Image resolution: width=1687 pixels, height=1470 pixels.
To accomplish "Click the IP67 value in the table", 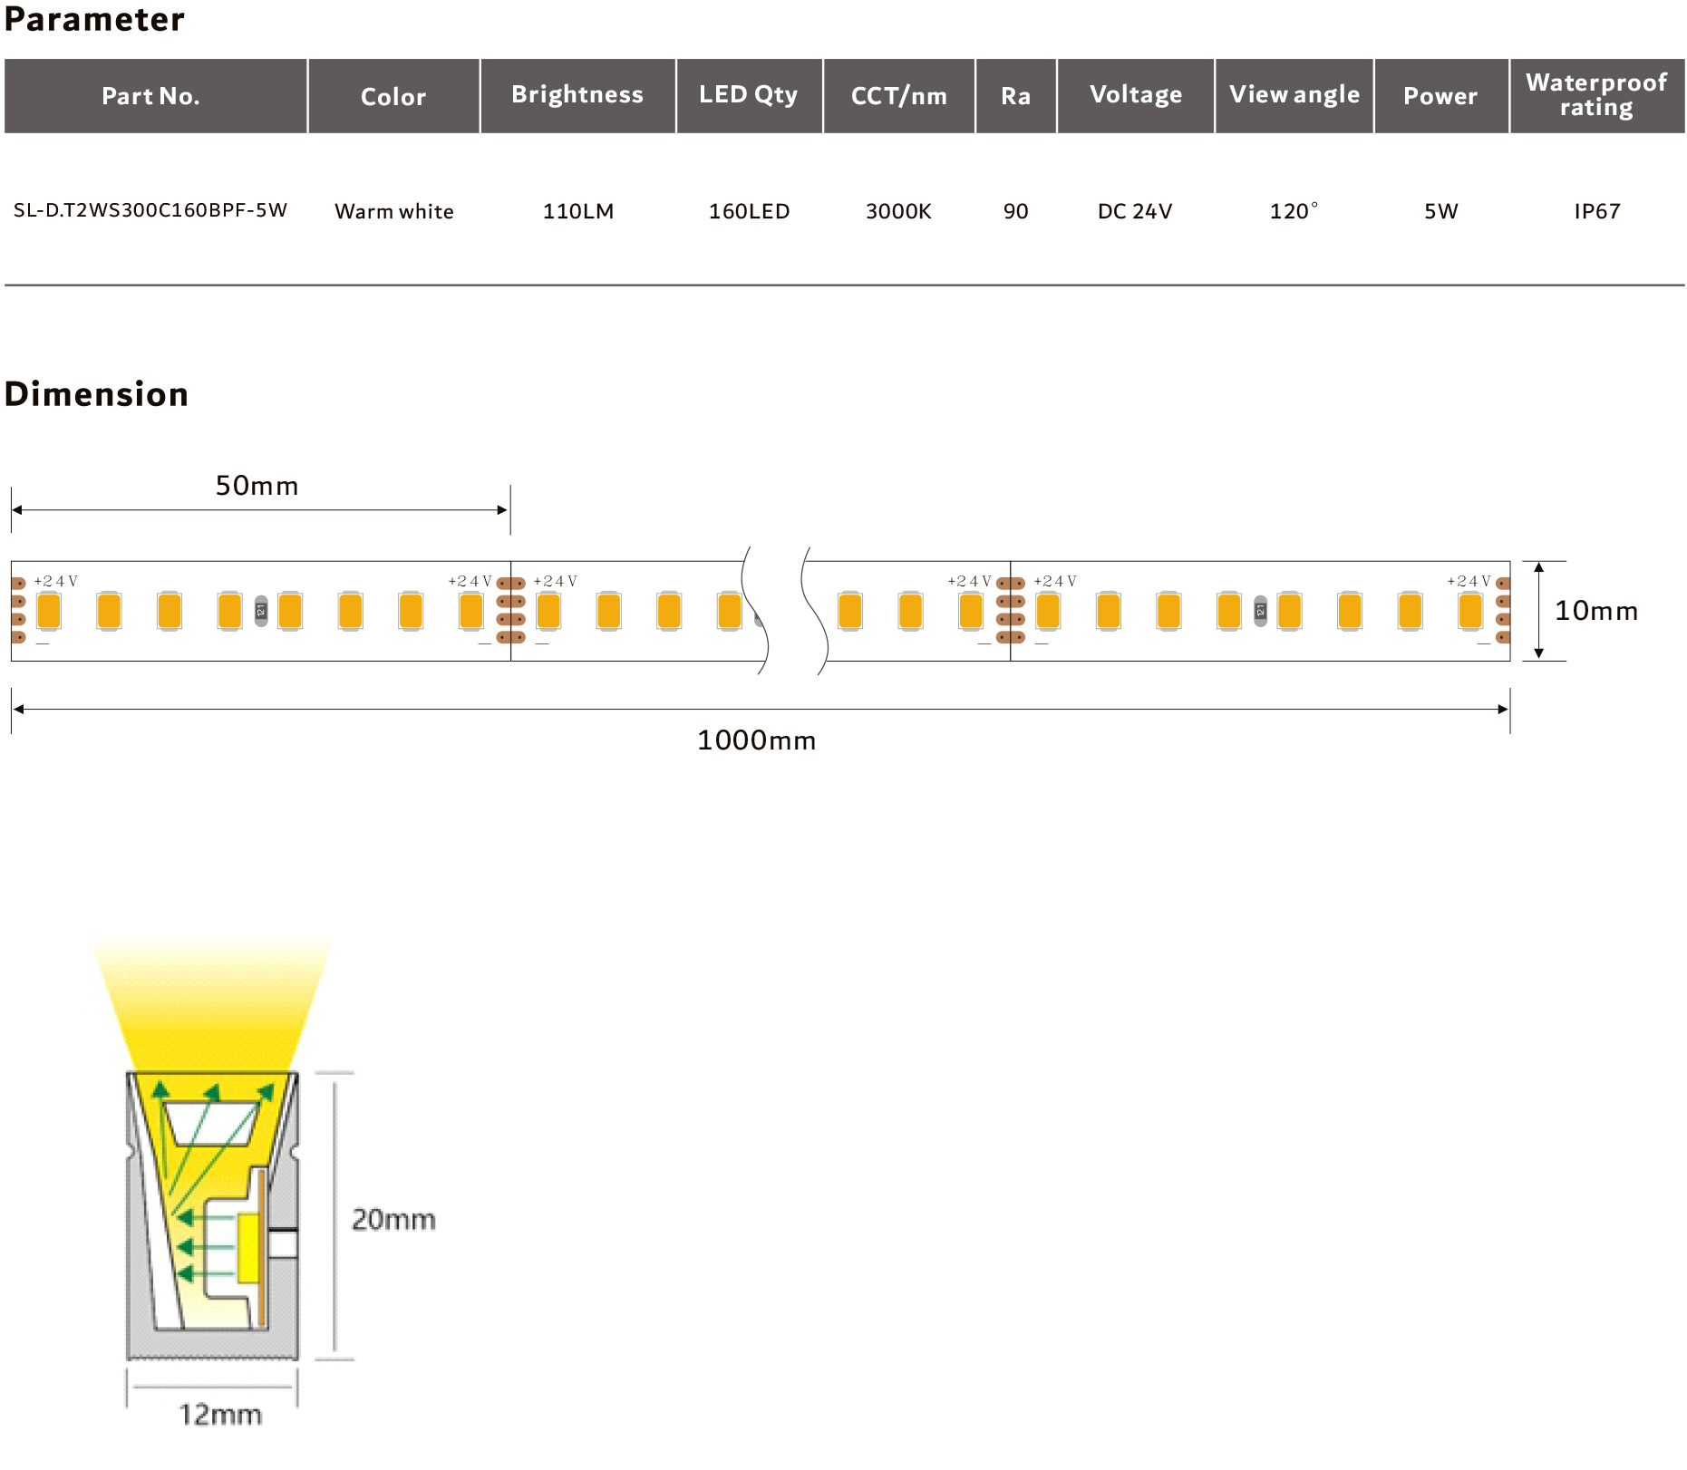I will coord(1596,211).
